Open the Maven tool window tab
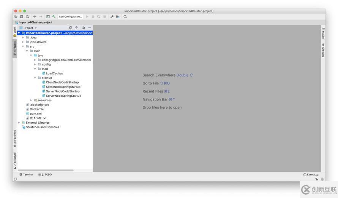The height and width of the screenshot is (198, 338). [x=323, y=33]
